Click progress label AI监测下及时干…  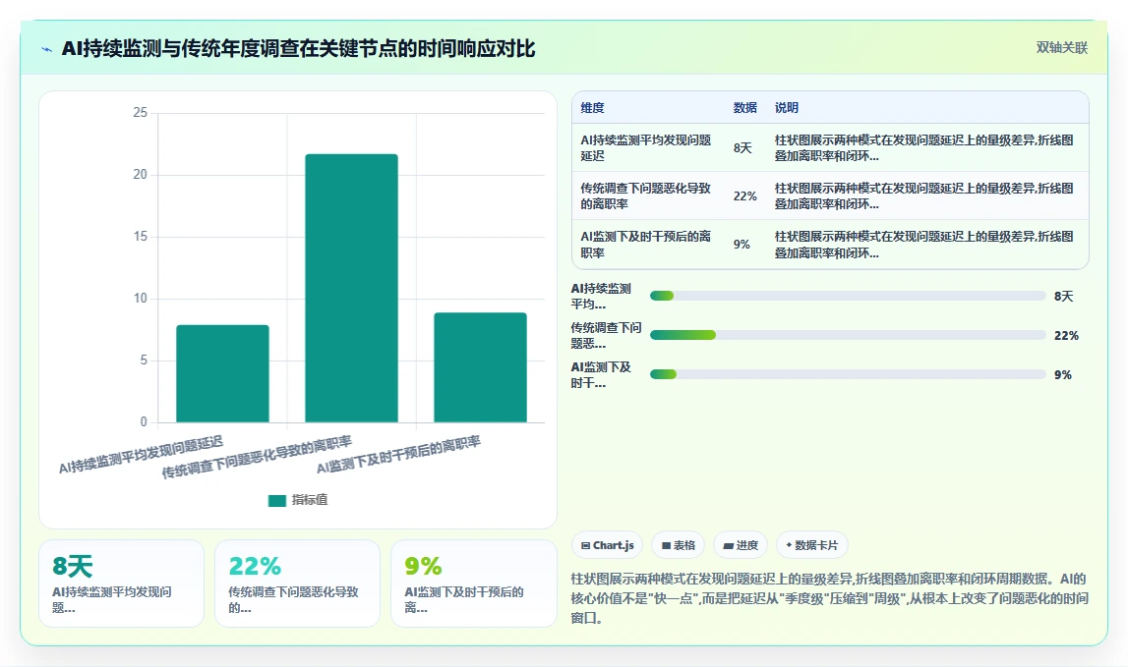pos(602,374)
